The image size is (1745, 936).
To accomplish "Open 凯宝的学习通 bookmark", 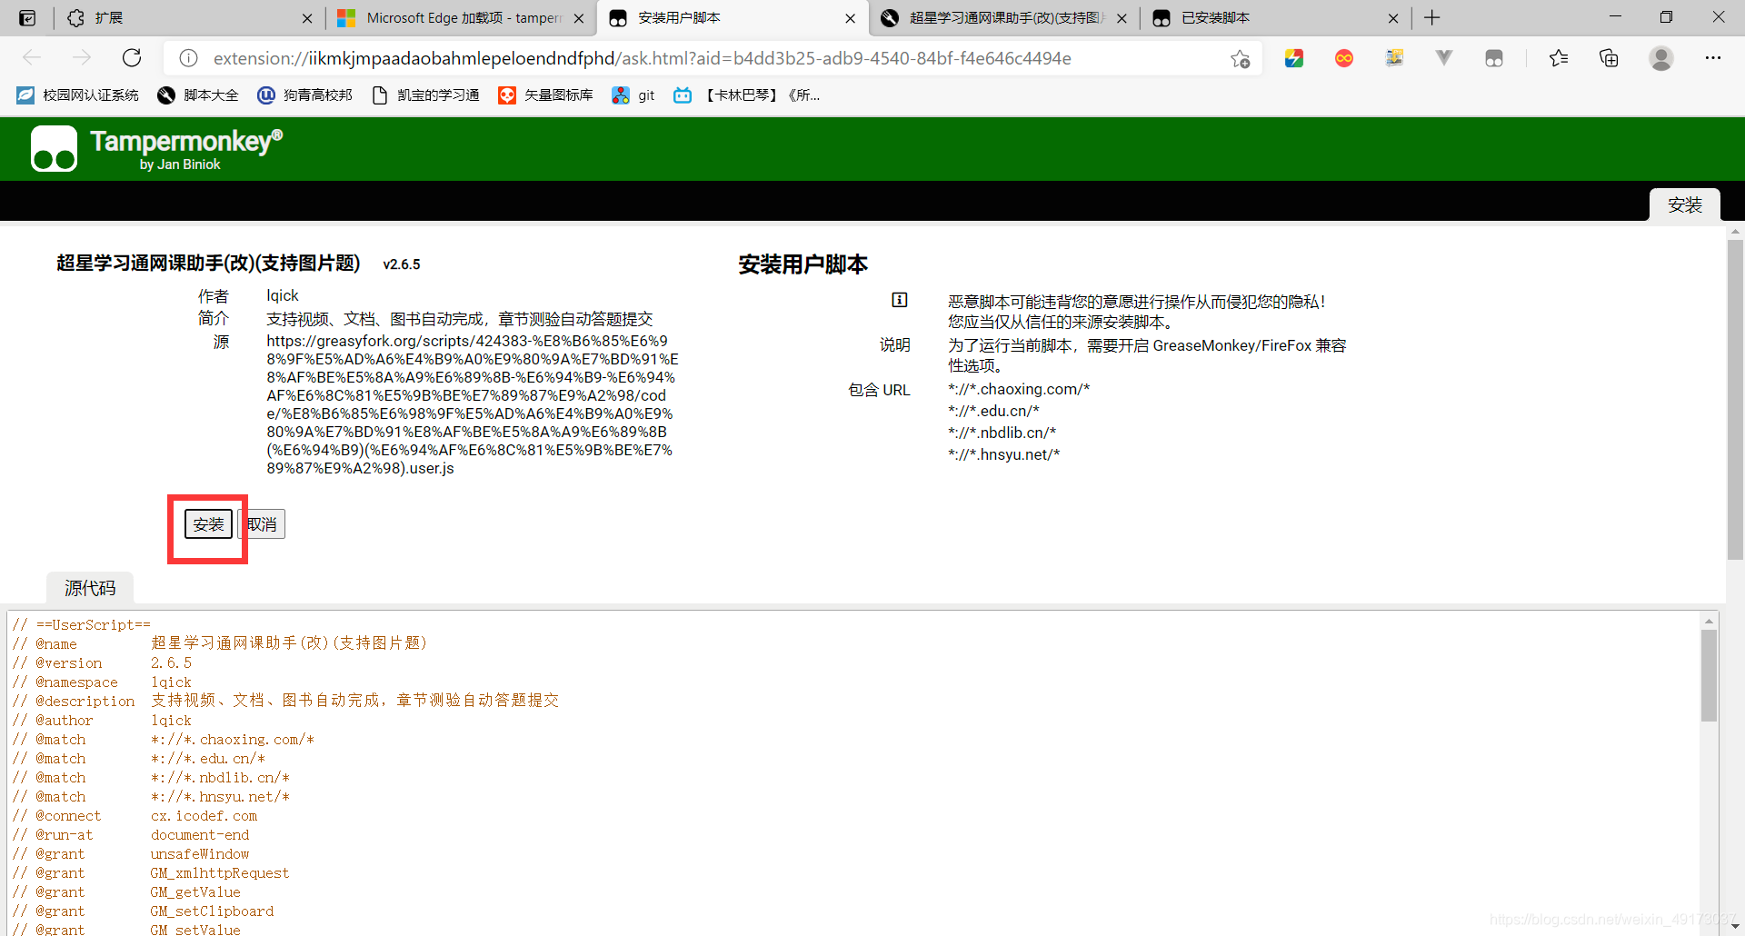I will 425,95.
